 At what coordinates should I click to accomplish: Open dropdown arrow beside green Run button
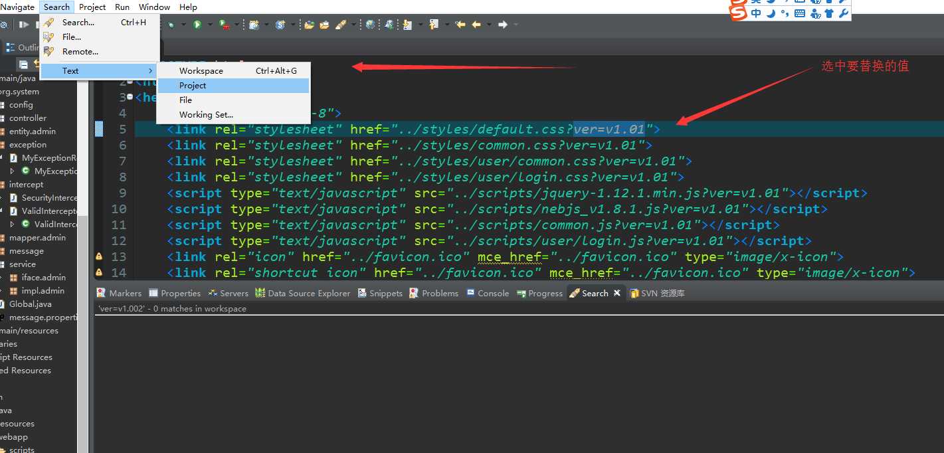pos(210,25)
